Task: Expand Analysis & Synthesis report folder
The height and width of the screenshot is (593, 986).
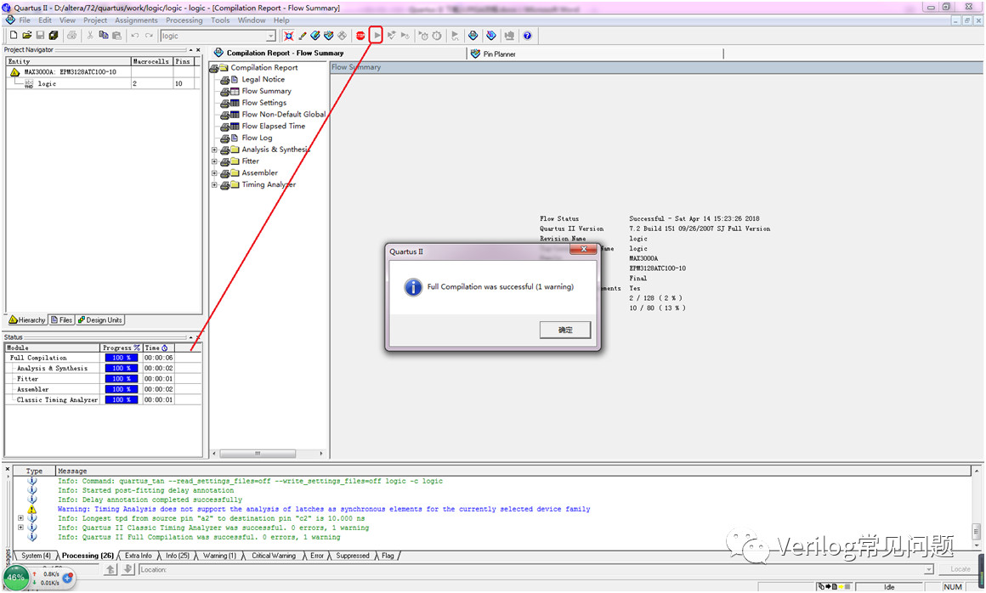Action: 214,150
